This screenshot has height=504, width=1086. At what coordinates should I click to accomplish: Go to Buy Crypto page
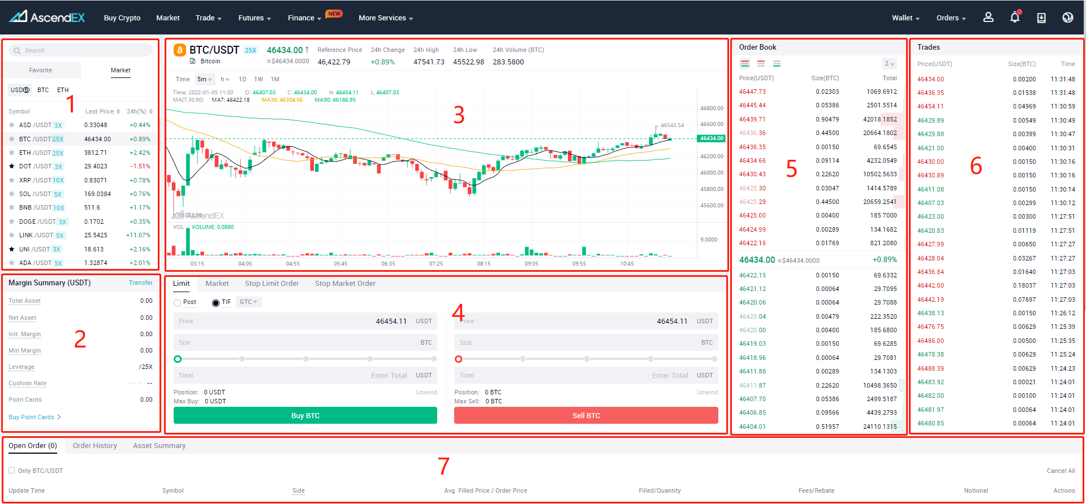pyautogui.click(x=122, y=18)
